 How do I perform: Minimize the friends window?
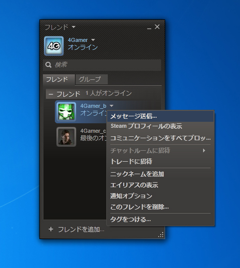[x=149, y=28]
